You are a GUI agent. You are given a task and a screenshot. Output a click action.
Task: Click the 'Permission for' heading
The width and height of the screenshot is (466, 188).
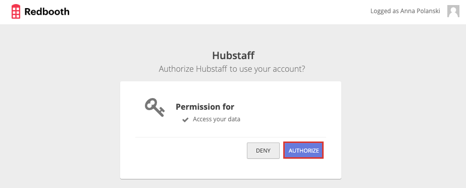[x=205, y=107]
